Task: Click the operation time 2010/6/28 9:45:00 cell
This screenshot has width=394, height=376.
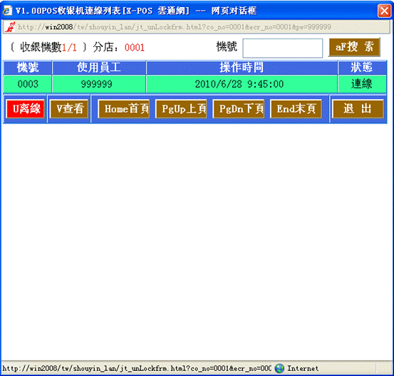Action: pyautogui.click(x=242, y=84)
